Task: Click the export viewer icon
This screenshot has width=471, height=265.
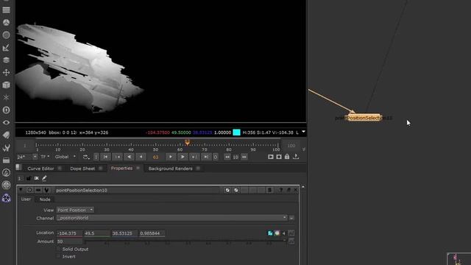Action: 296,157
